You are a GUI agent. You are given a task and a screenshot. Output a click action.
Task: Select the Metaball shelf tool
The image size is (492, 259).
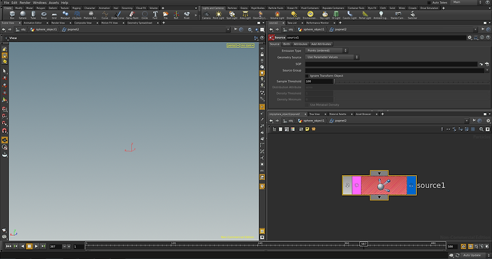(x=66, y=15)
